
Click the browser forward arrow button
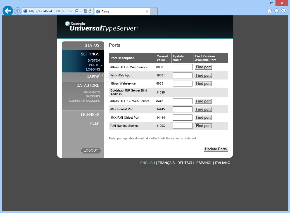(x=17, y=11)
